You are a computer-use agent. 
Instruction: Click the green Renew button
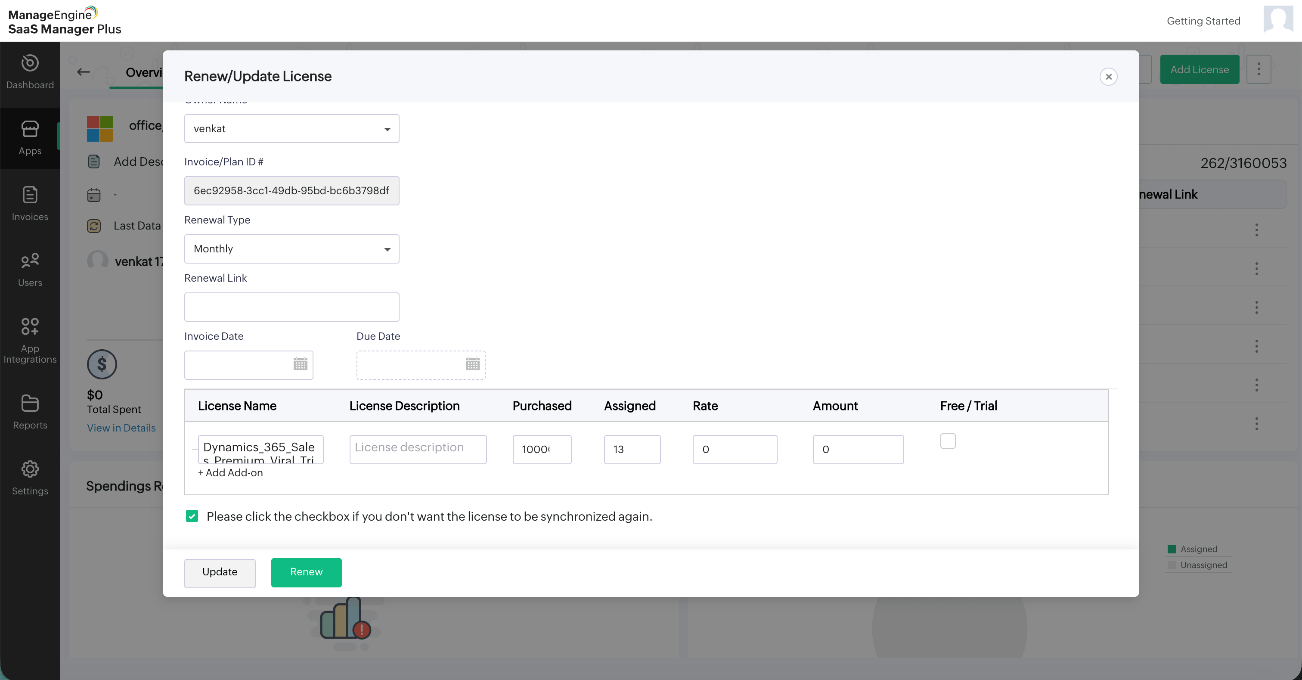pyautogui.click(x=306, y=572)
